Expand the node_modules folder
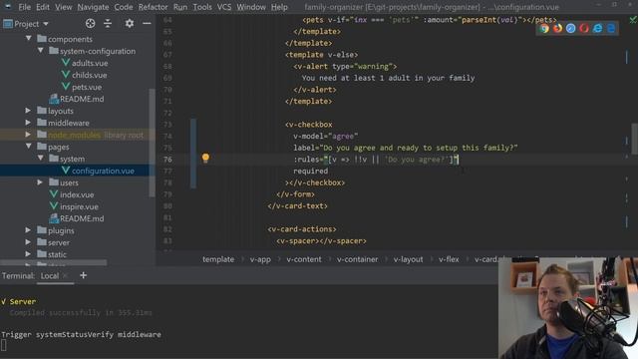 pos(28,135)
